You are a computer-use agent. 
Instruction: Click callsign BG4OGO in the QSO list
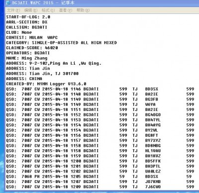tap(153, 115)
